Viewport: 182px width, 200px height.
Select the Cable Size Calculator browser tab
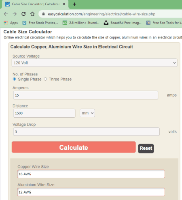click(35, 4)
